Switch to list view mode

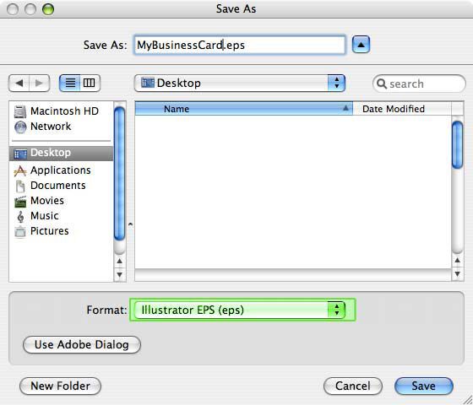click(70, 83)
